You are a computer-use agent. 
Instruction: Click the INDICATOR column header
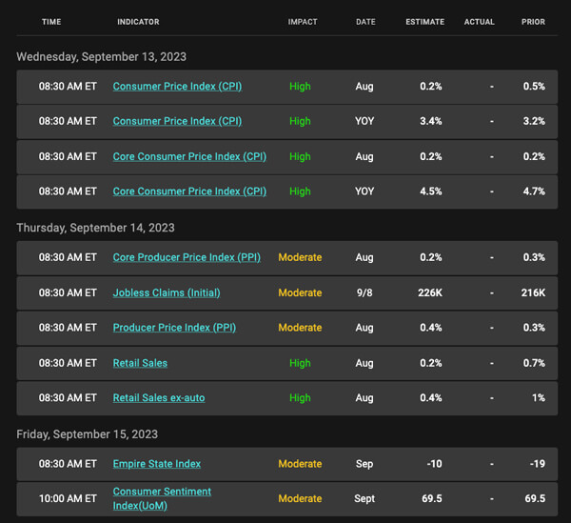[138, 22]
